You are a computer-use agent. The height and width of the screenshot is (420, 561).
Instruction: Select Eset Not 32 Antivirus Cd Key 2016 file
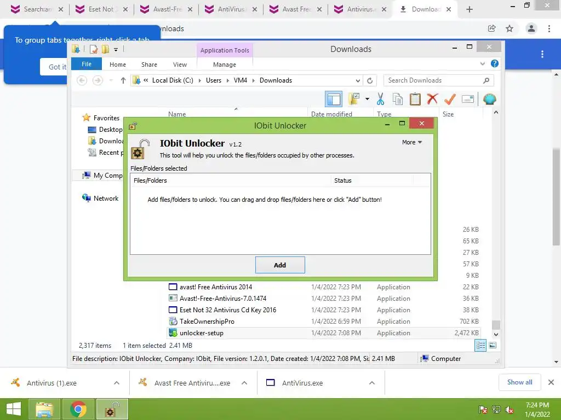(x=228, y=310)
